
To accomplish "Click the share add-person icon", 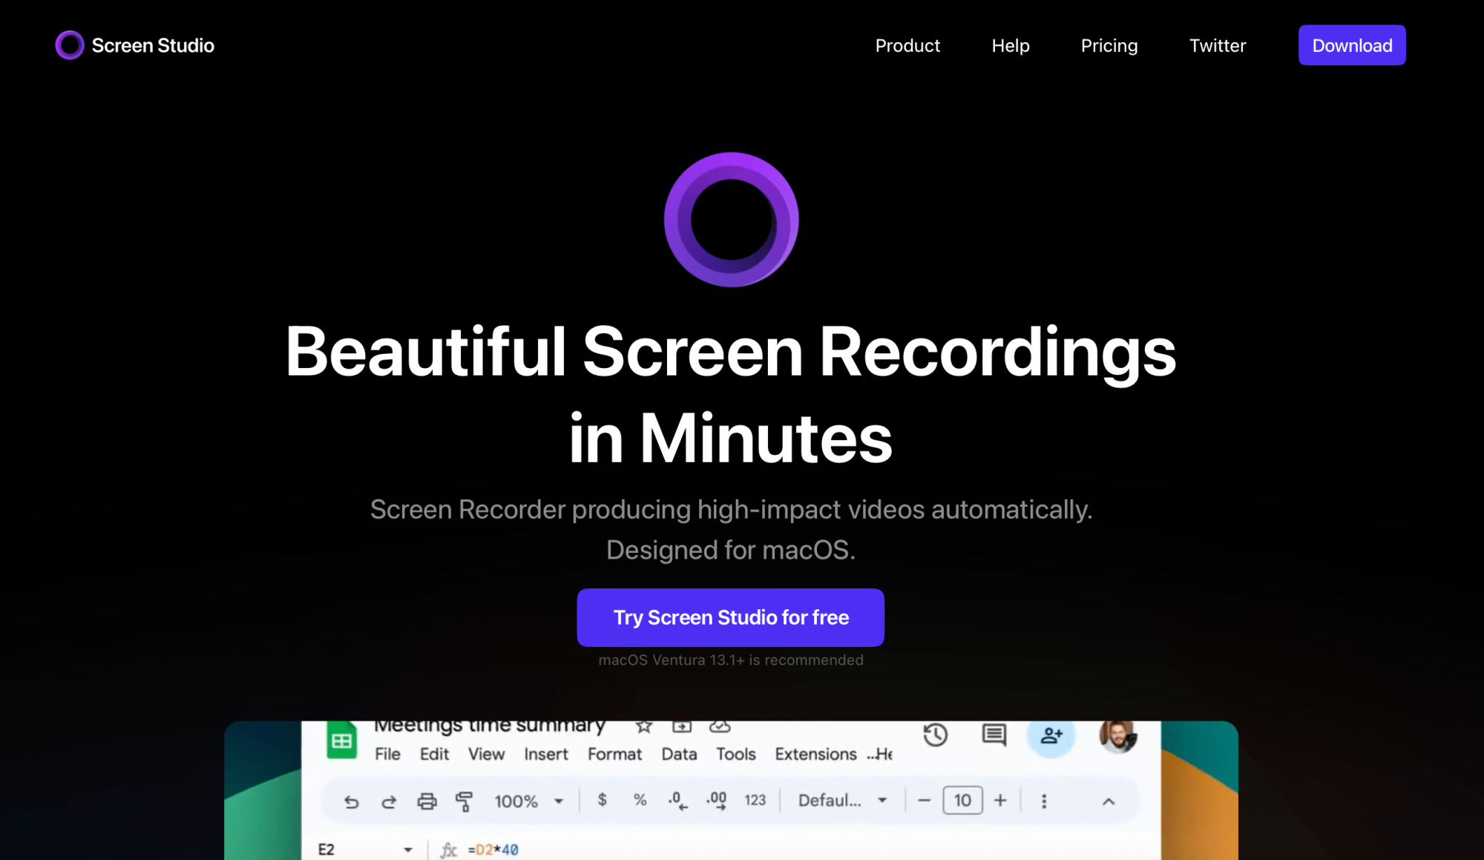I will pyautogui.click(x=1051, y=735).
